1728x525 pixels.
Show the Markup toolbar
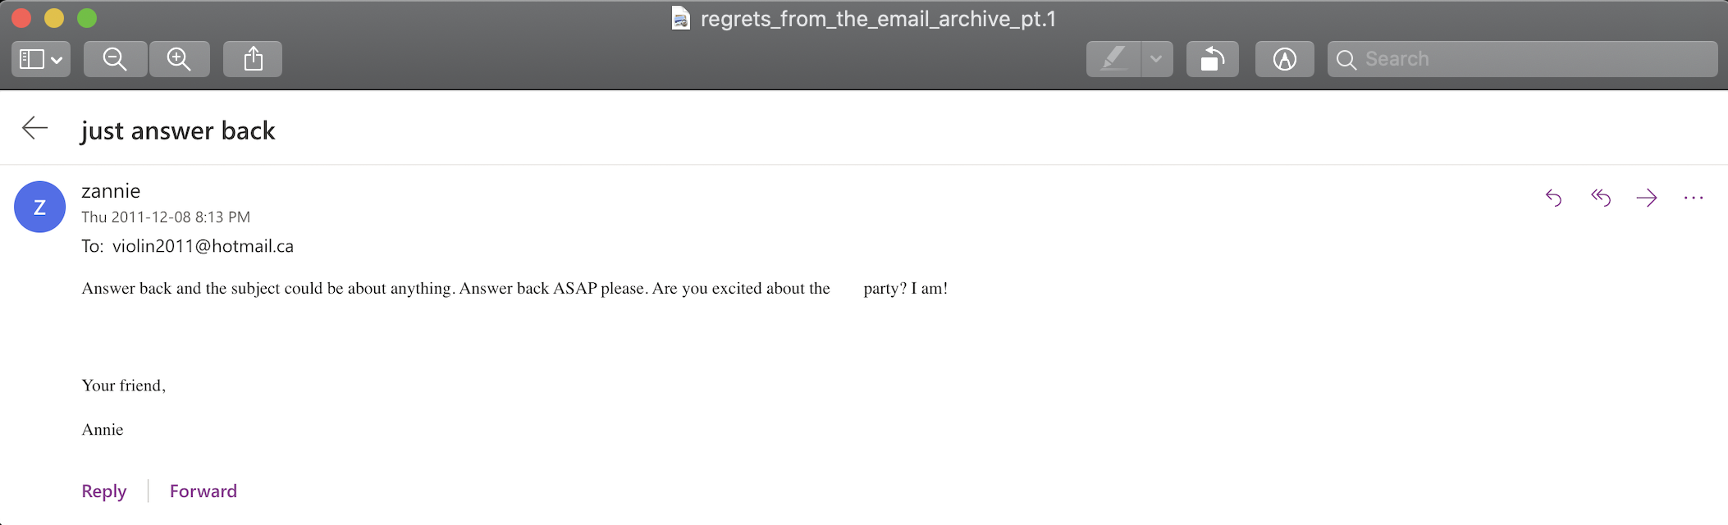click(x=1284, y=59)
